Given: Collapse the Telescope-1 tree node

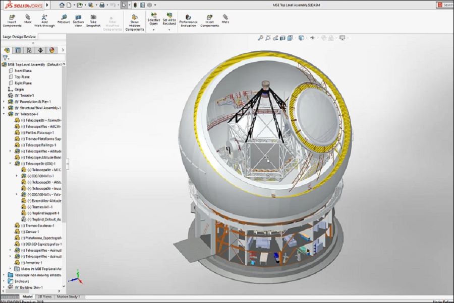Looking at the screenshot, I should click(x=4, y=114).
